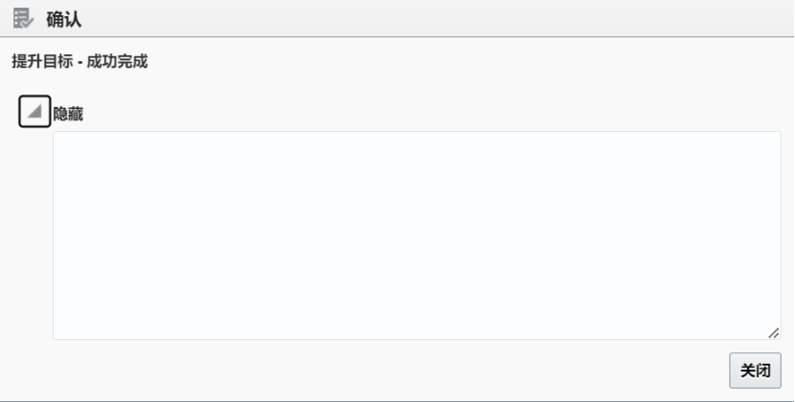Screen dimensions: 795x402
Task: Click the list-with-checkmark icon beside 确认
Action: pos(23,19)
